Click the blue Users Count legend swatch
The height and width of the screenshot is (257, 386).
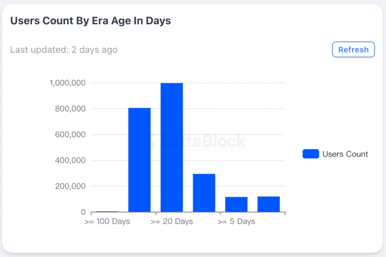(x=310, y=154)
